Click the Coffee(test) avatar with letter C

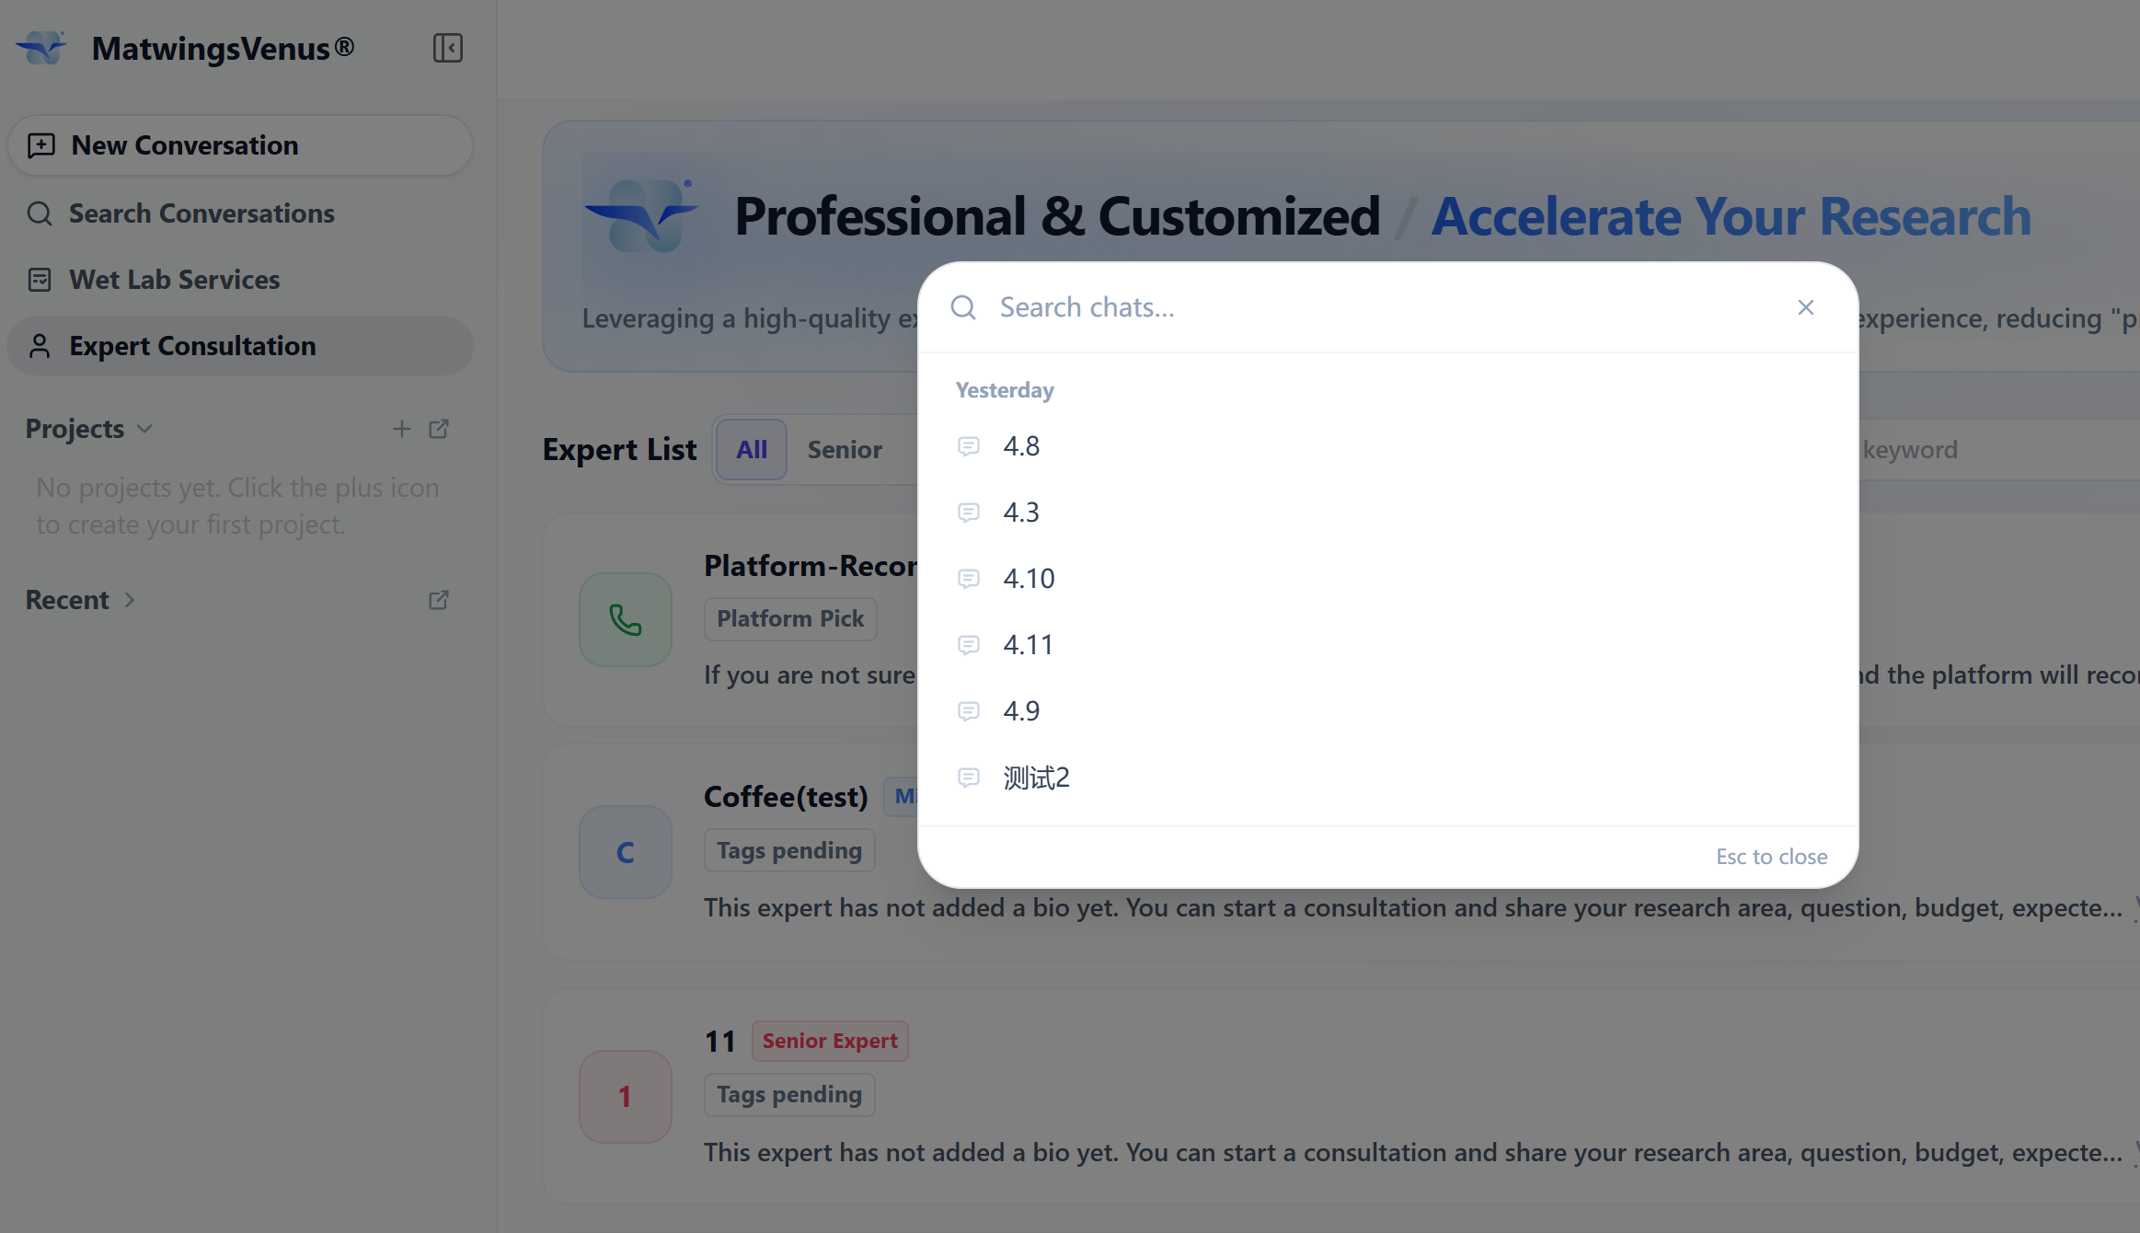pos(626,852)
